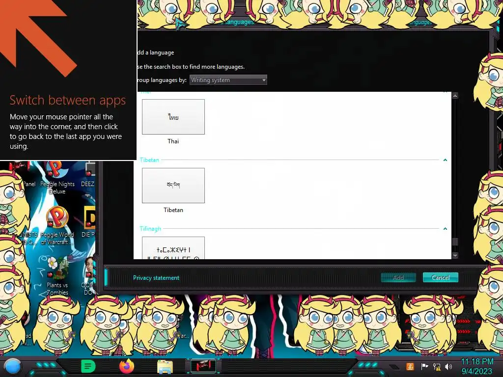Screen dimensions: 503x377
Task: Click the language list scroll down arrow
Action: pyautogui.click(x=455, y=255)
